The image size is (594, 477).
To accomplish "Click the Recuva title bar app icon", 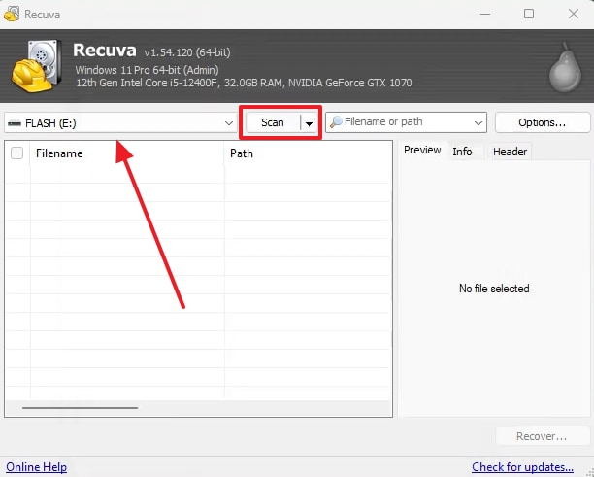I will tap(12, 14).
